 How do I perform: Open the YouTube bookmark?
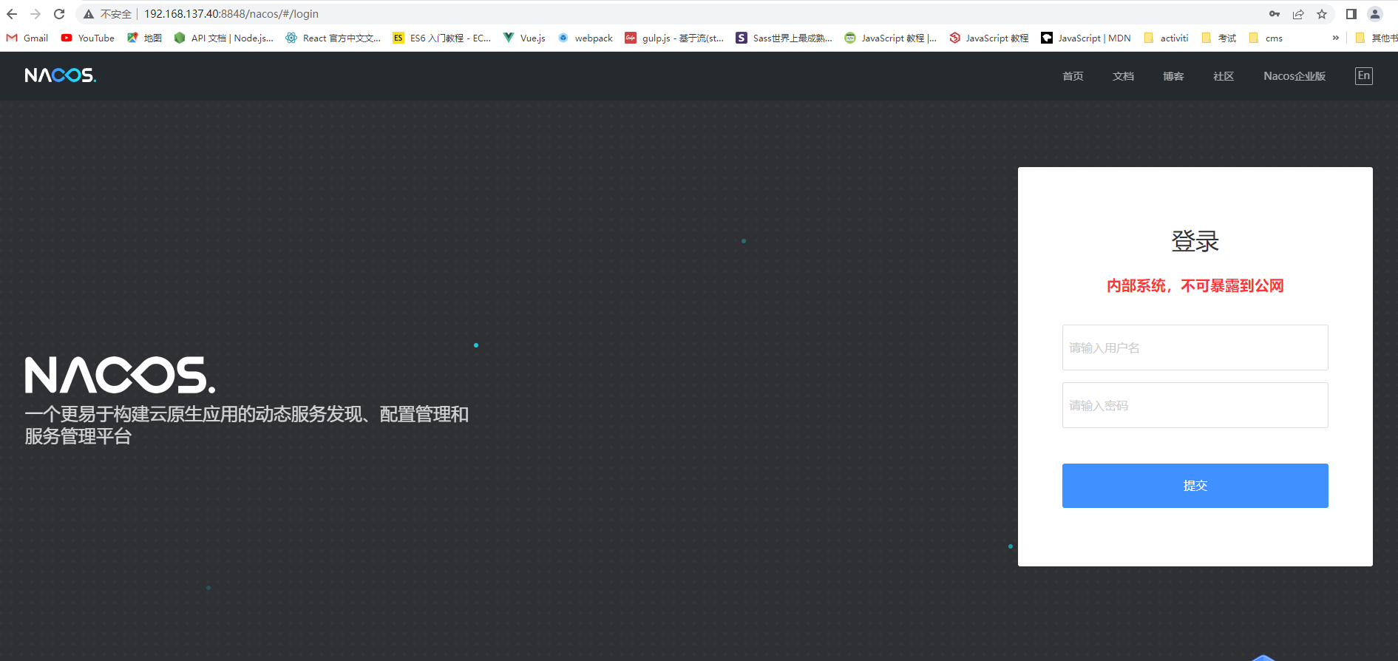click(88, 38)
